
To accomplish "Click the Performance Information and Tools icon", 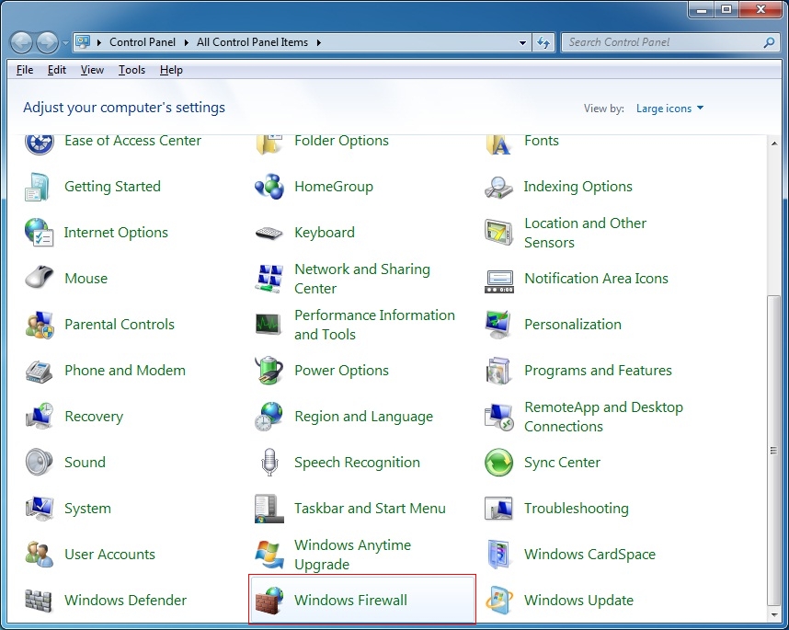I will point(268,325).
